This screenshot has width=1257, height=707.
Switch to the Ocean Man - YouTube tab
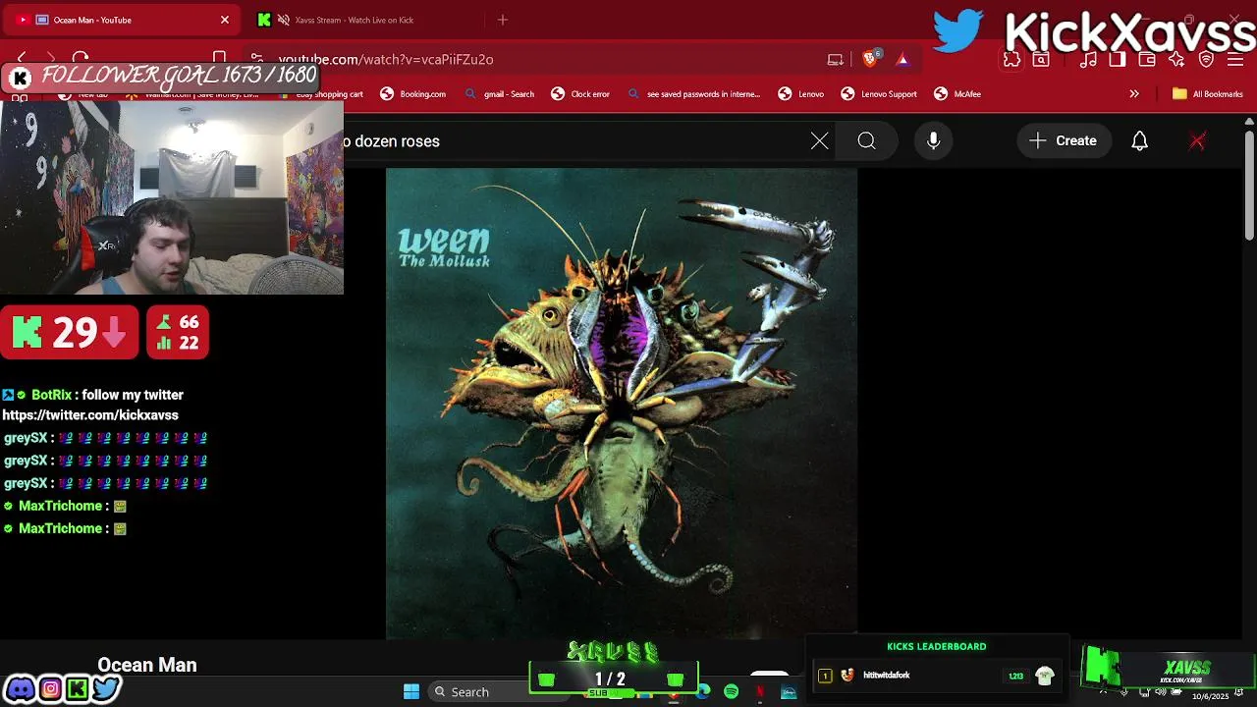(123, 20)
